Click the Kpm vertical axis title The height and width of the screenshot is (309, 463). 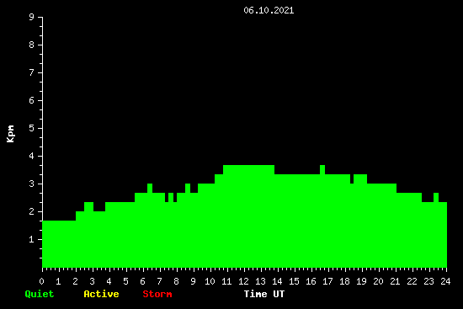point(10,134)
